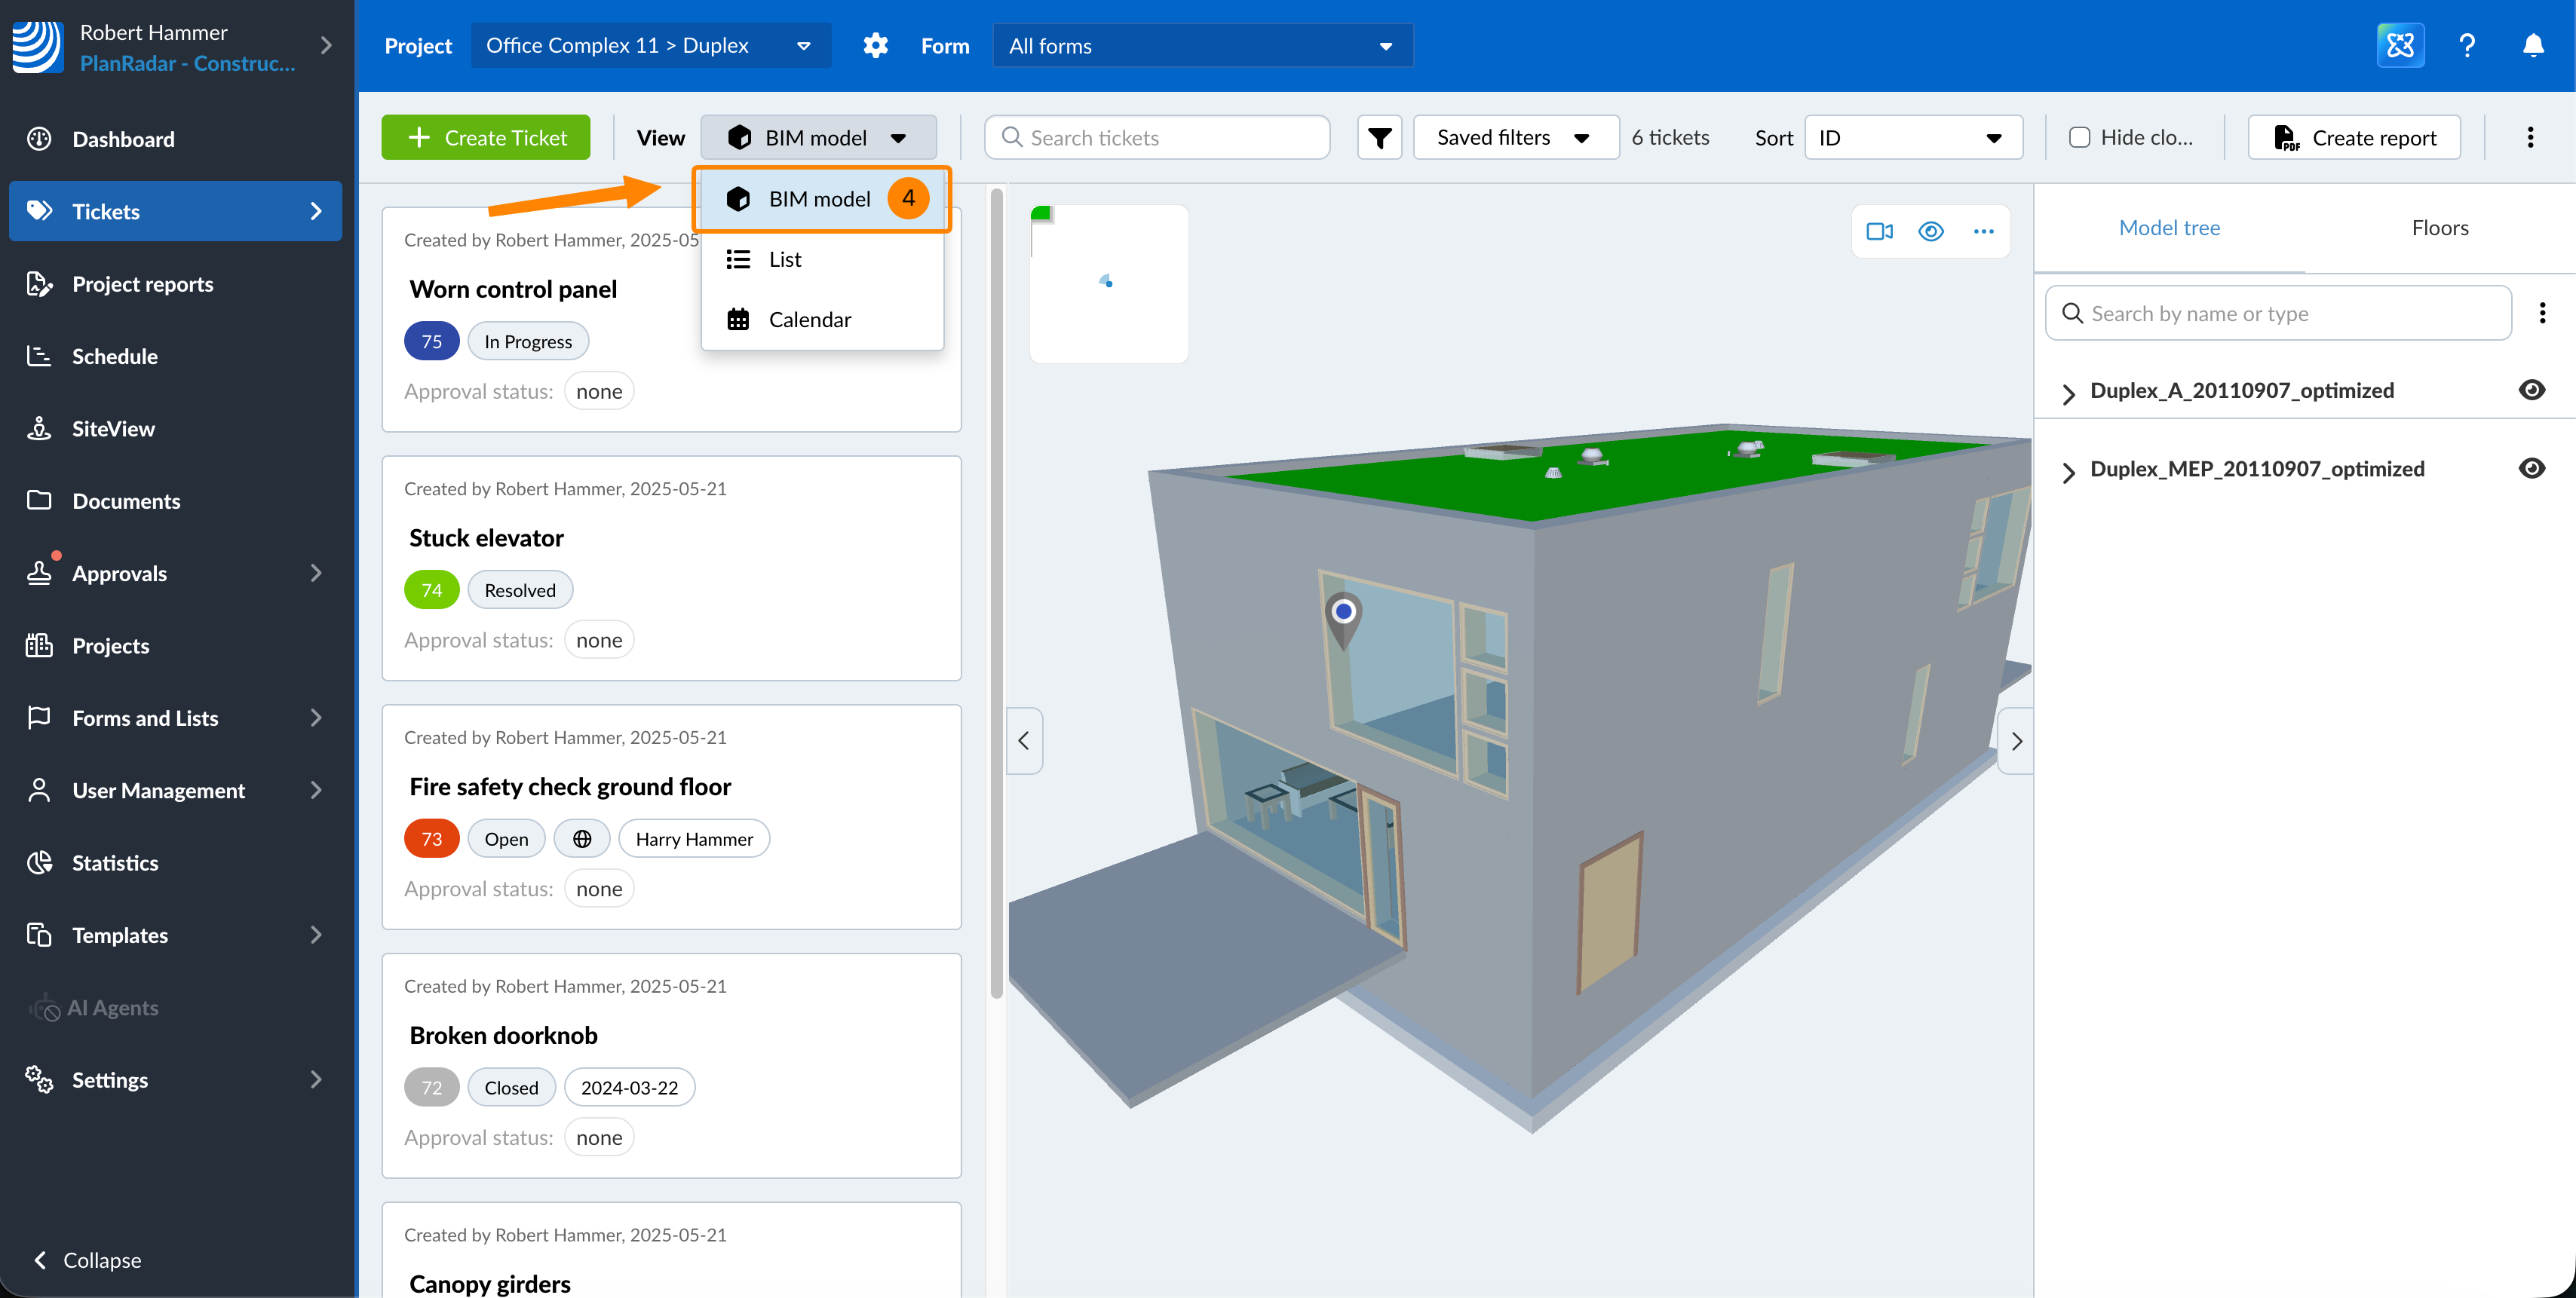This screenshot has width=2576, height=1298.
Task: Open the Fire safety check ground floor ticket
Action: (570, 786)
